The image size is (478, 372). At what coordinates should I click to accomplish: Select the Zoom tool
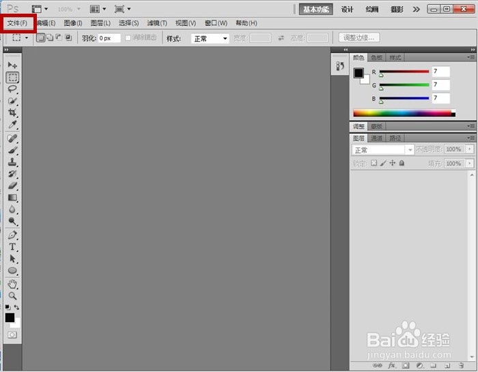(12, 296)
